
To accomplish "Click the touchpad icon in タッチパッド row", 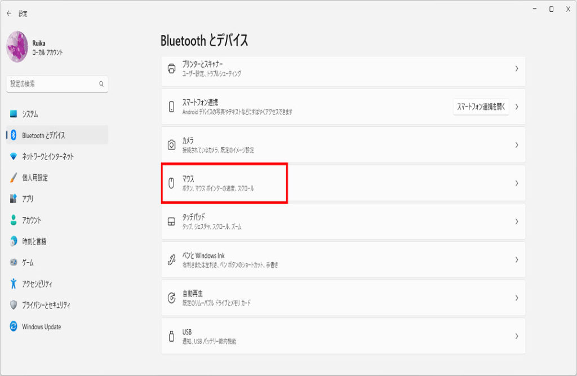I will 172,222.
